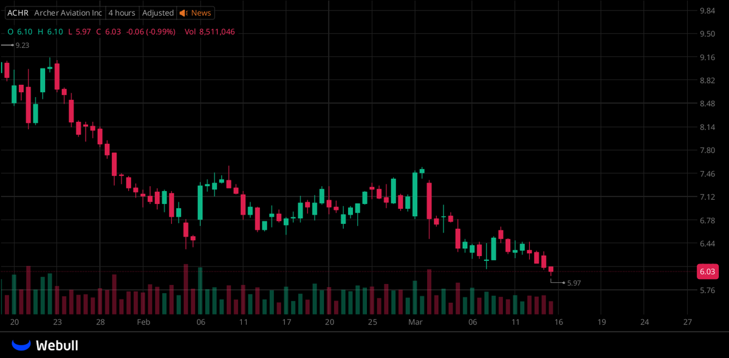Click the 9.16 price axis label
The image size is (729, 358).
coord(707,58)
